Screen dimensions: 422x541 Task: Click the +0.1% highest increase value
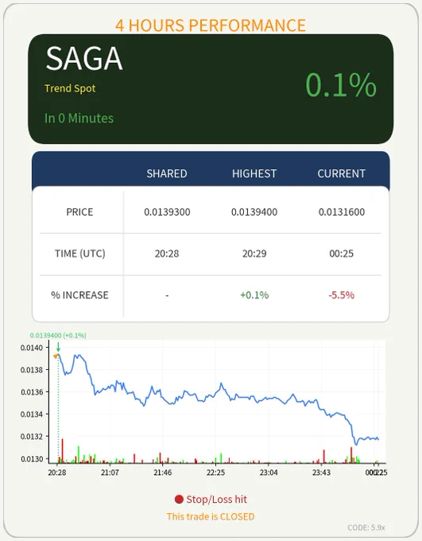(x=254, y=295)
